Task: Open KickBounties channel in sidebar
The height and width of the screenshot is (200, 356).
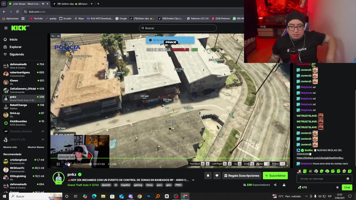Action: pos(24,123)
